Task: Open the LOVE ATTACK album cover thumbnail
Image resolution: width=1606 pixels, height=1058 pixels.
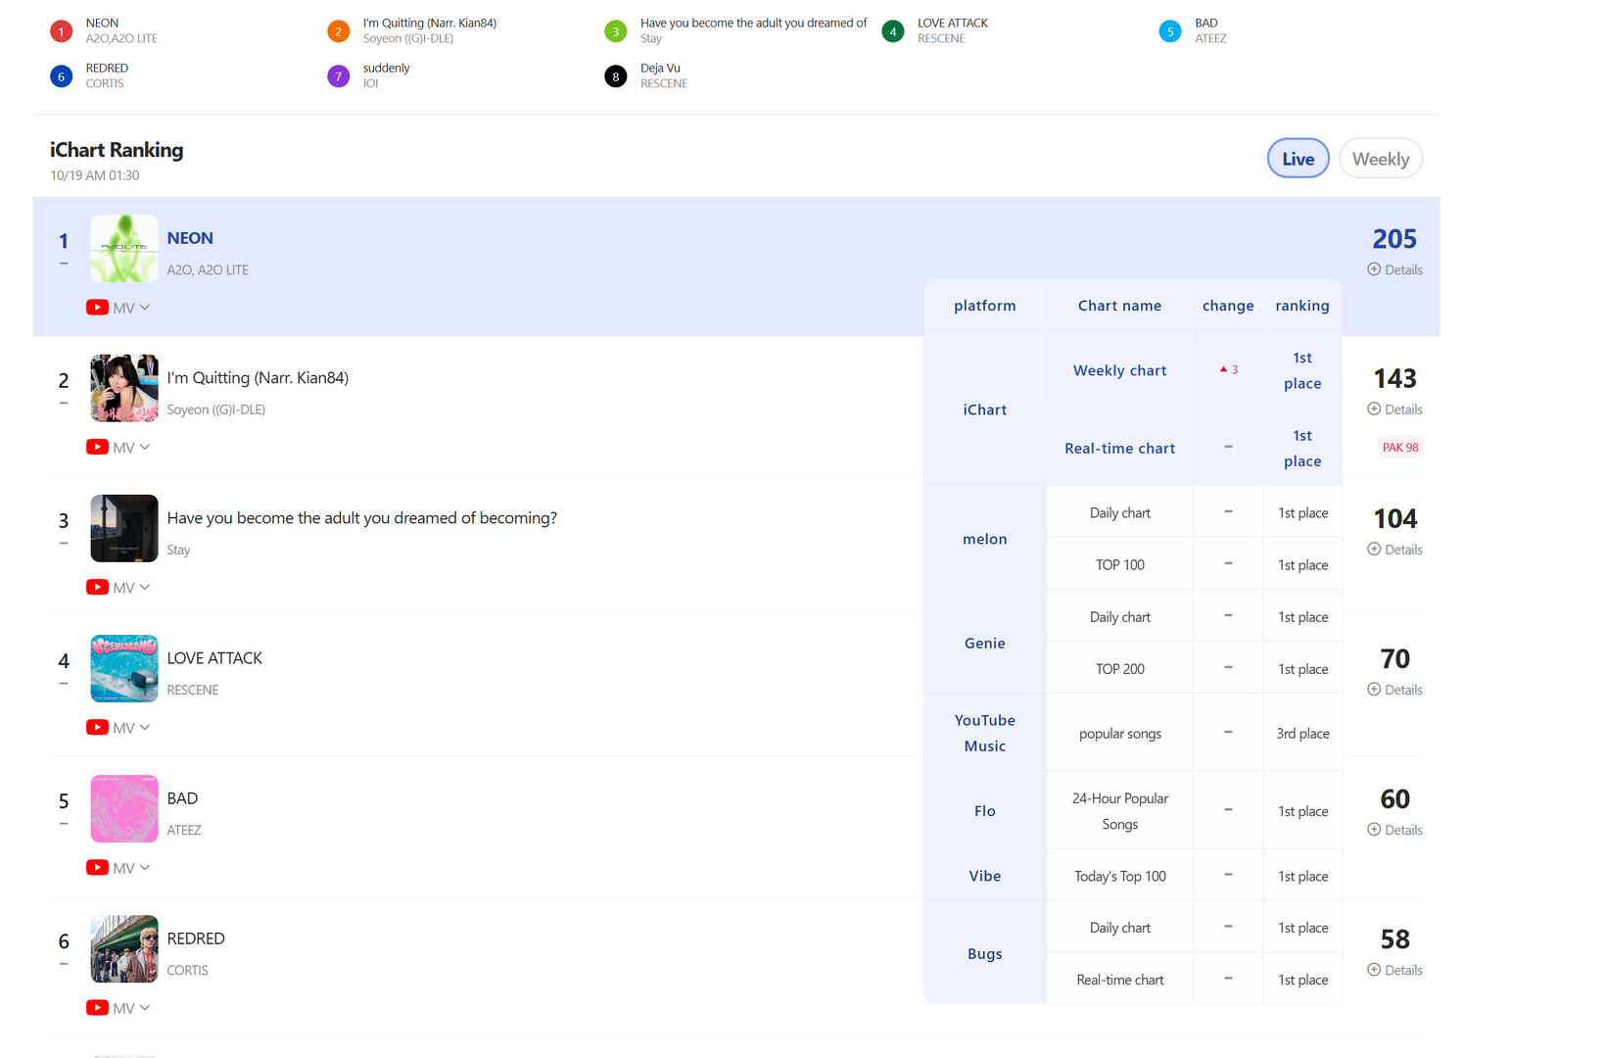Action: (124, 669)
